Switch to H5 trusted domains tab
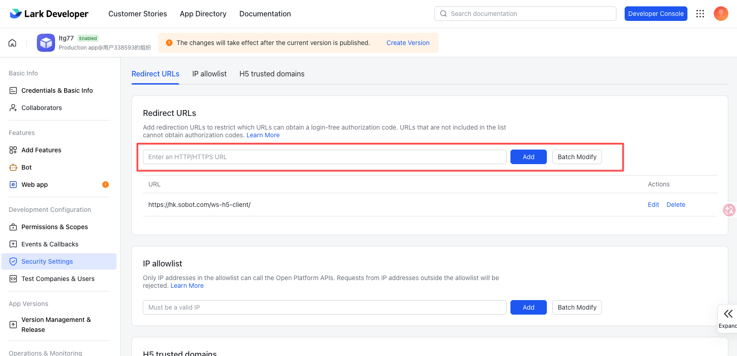 272,74
